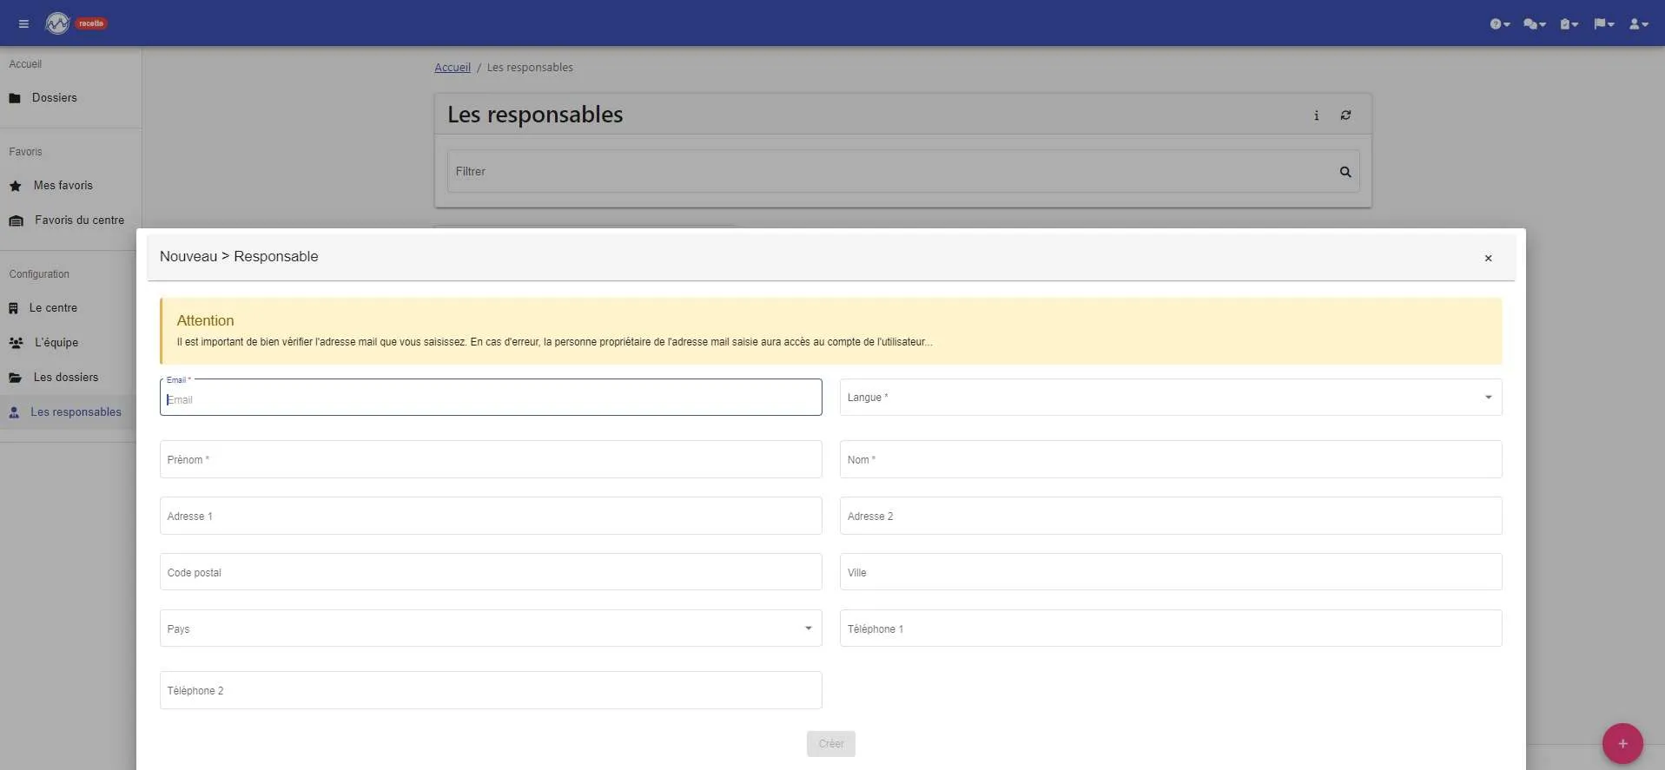Viewport: 1665px width, 770px height.
Task: Open Favoris du centre
Action: [70, 220]
